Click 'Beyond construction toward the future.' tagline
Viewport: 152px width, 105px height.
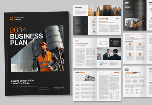pyautogui.click(x=22, y=82)
